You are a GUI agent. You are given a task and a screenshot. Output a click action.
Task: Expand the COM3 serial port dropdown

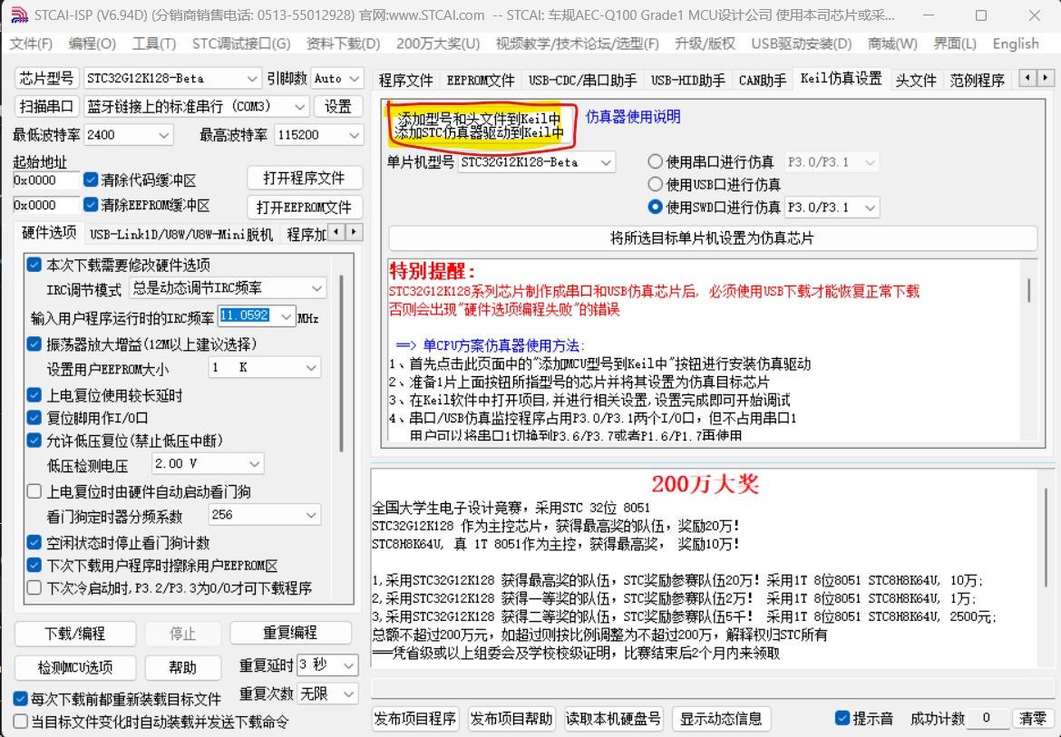pyautogui.click(x=300, y=107)
